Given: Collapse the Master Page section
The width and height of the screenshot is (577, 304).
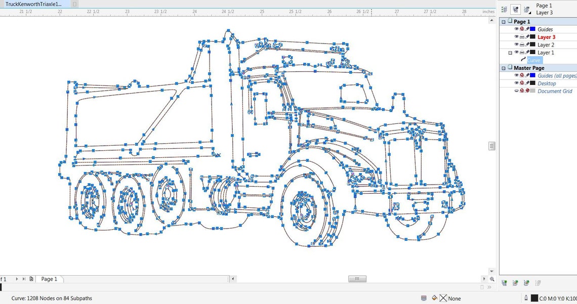Looking at the screenshot, I should click(x=503, y=68).
